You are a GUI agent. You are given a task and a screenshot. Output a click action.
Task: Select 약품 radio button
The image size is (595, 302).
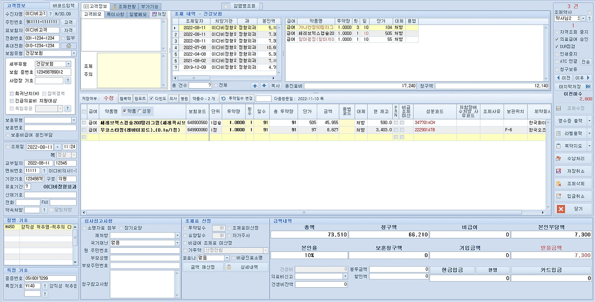coord(124,111)
